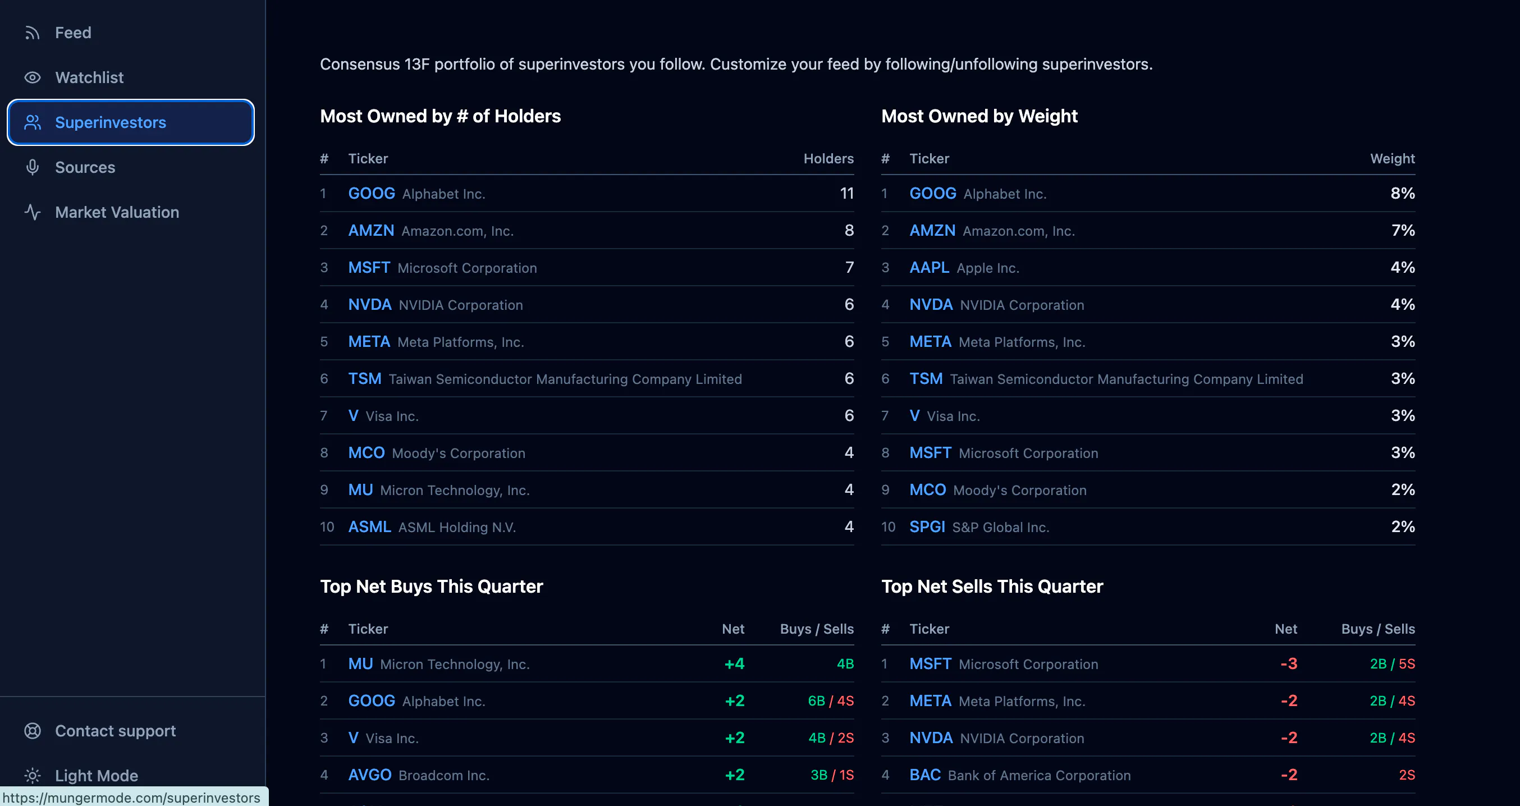Click Buys / Sells header in Top Net Sells
Viewport: 1520px width, 806px height.
click(1378, 629)
